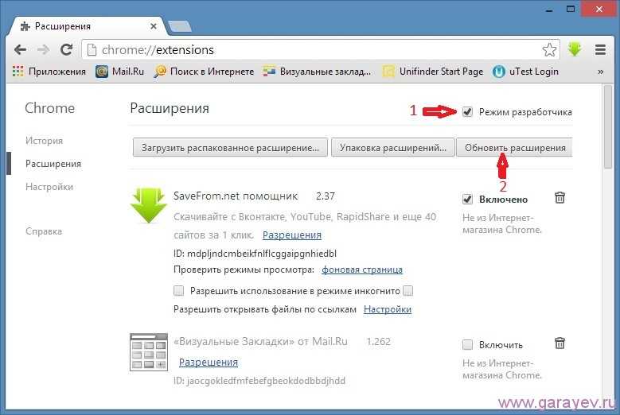Image resolution: width=620 pixels, height=415 pixels.
Task: Click the Визуальные Закладки grid extension logo
Action: click(149, 352)
